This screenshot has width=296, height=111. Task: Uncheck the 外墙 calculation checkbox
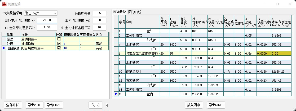click(59, 43)
